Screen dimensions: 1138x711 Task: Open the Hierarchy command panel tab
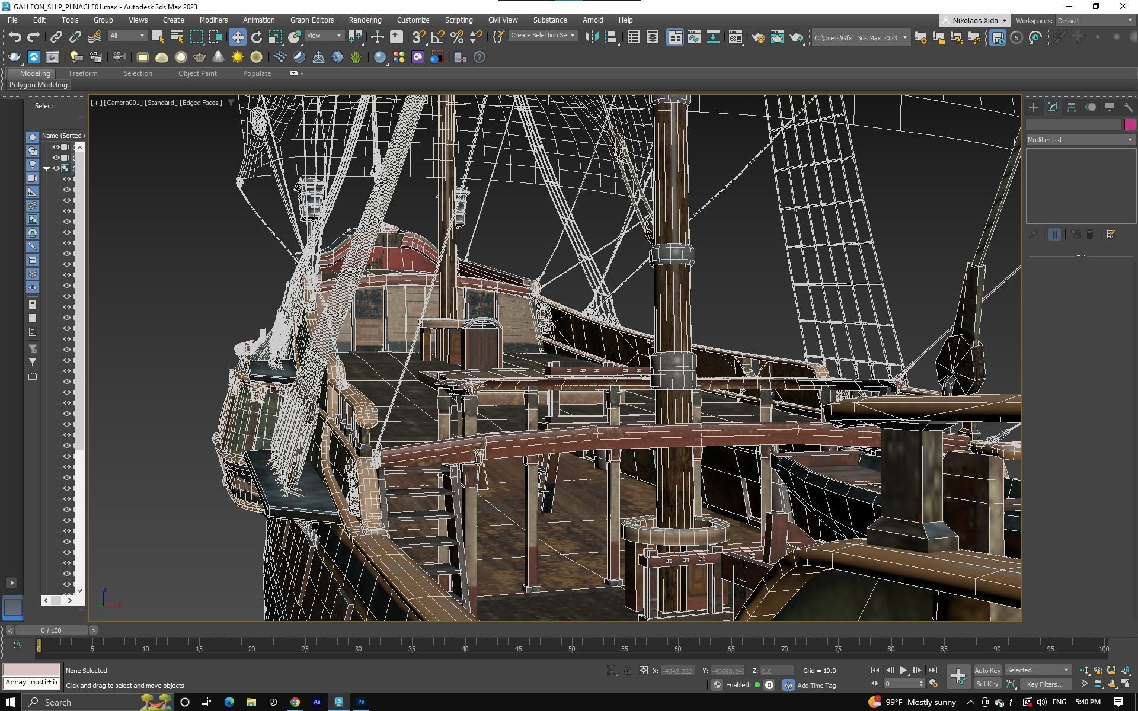(x=1072, y=107)
